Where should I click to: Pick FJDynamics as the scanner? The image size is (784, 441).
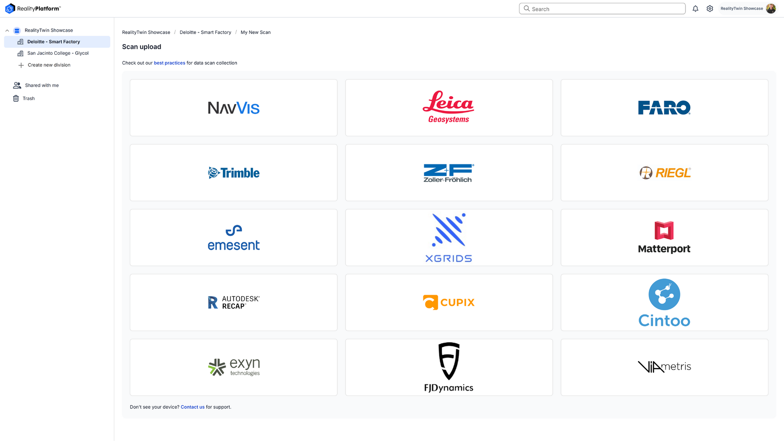pos(448,367)
